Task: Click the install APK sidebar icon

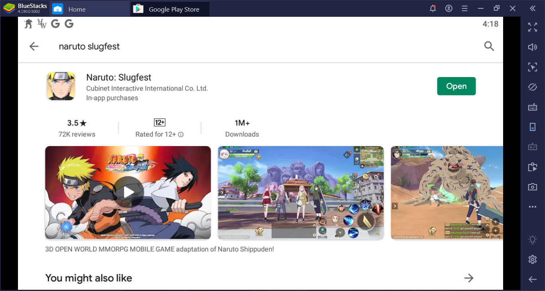Action: [533, 167]
